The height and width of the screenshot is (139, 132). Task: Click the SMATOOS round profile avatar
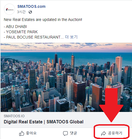click(x=9, y=9)
